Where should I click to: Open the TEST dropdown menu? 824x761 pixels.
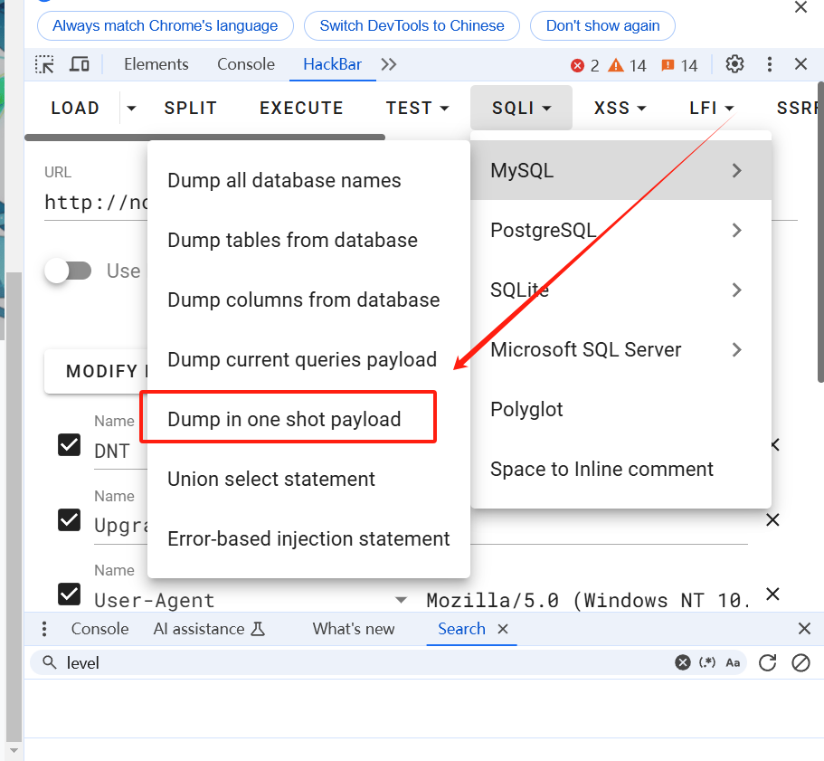pos(418,108)
